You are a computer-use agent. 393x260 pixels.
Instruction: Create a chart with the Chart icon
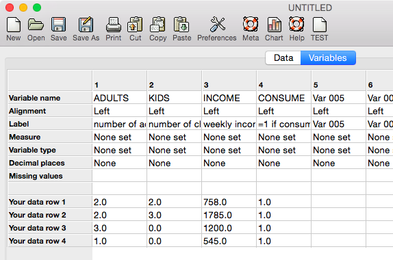coord(274,25)
